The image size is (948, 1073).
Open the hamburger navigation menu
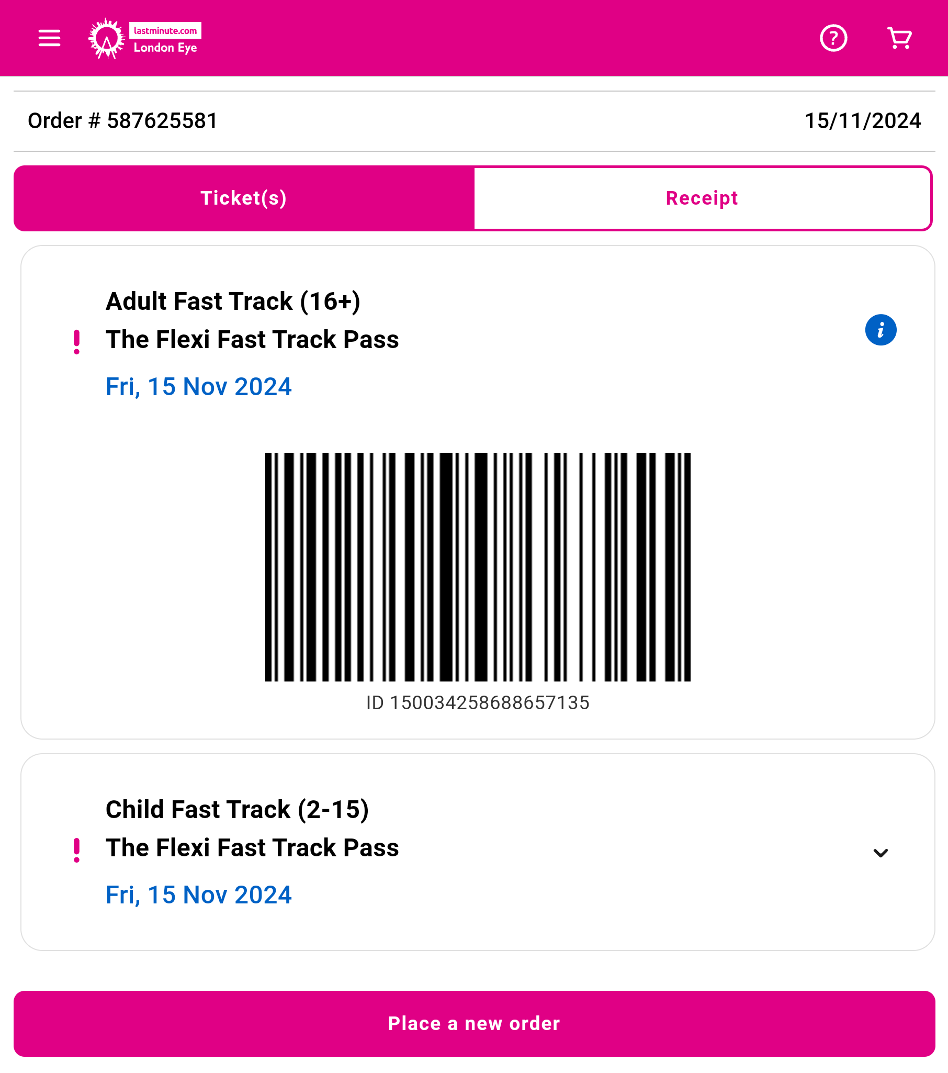coord(49,38)
